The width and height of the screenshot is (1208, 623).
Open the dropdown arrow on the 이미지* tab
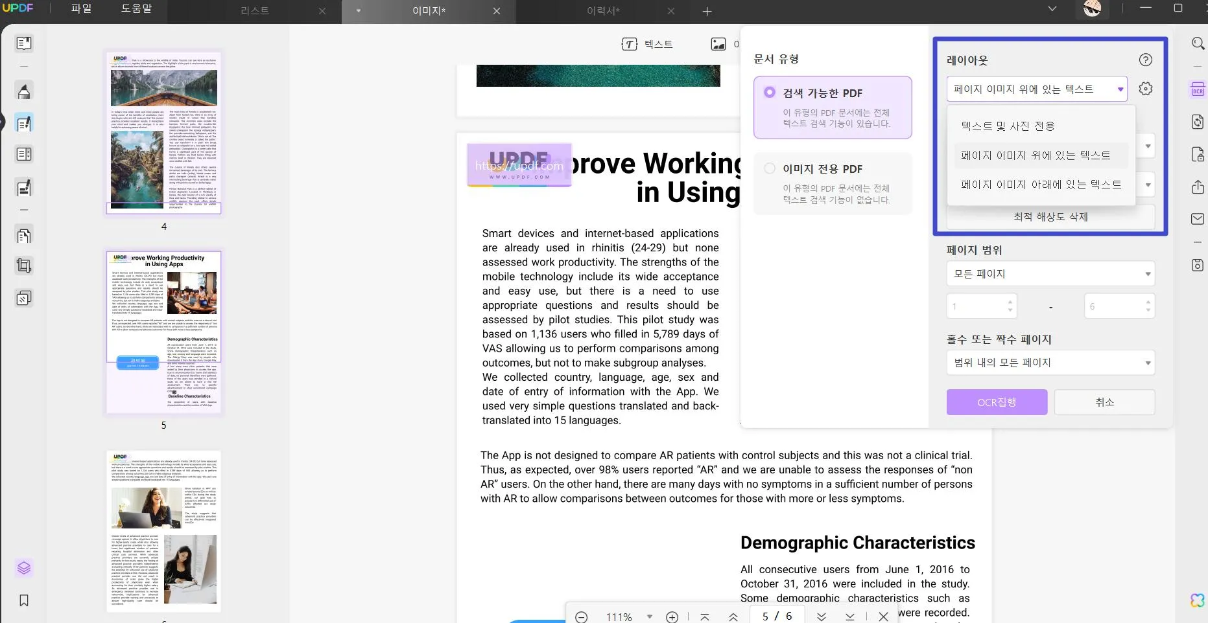point(359,11)
